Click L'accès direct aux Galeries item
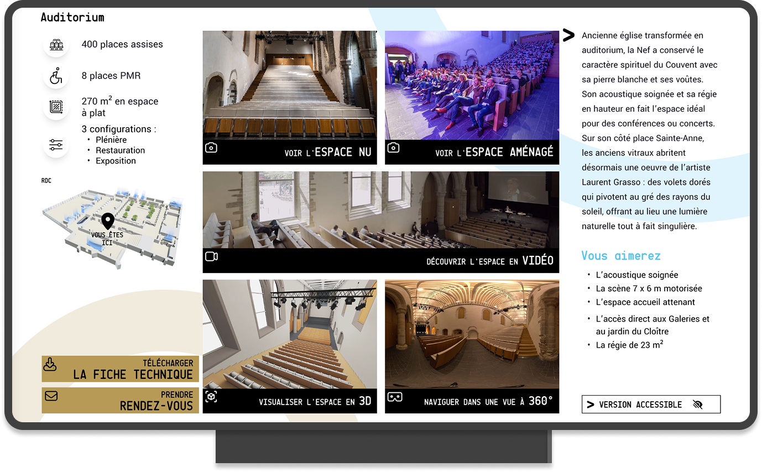 coord(653,325)
